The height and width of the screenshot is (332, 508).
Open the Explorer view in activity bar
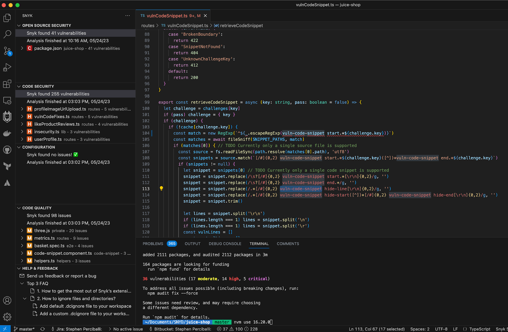[7, 18]
